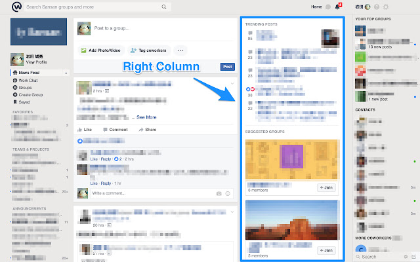Image resolution: width=420 pixels, height=262 pixels.
Task: Open chat settings gear near contacts Search
Action: tap(406, 257)
